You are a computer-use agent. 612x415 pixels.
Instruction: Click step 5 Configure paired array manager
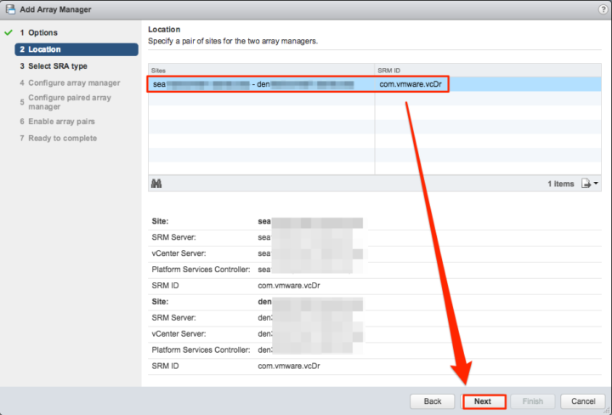click(68, 102)
